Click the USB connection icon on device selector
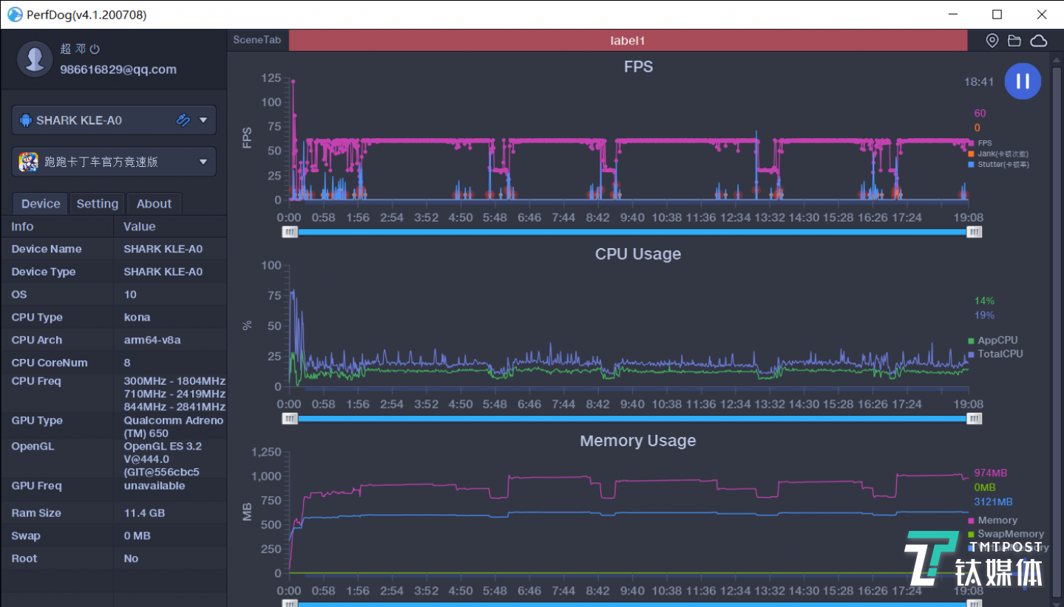The width and height of the screenshot is (1064, 607). point(183,120)
